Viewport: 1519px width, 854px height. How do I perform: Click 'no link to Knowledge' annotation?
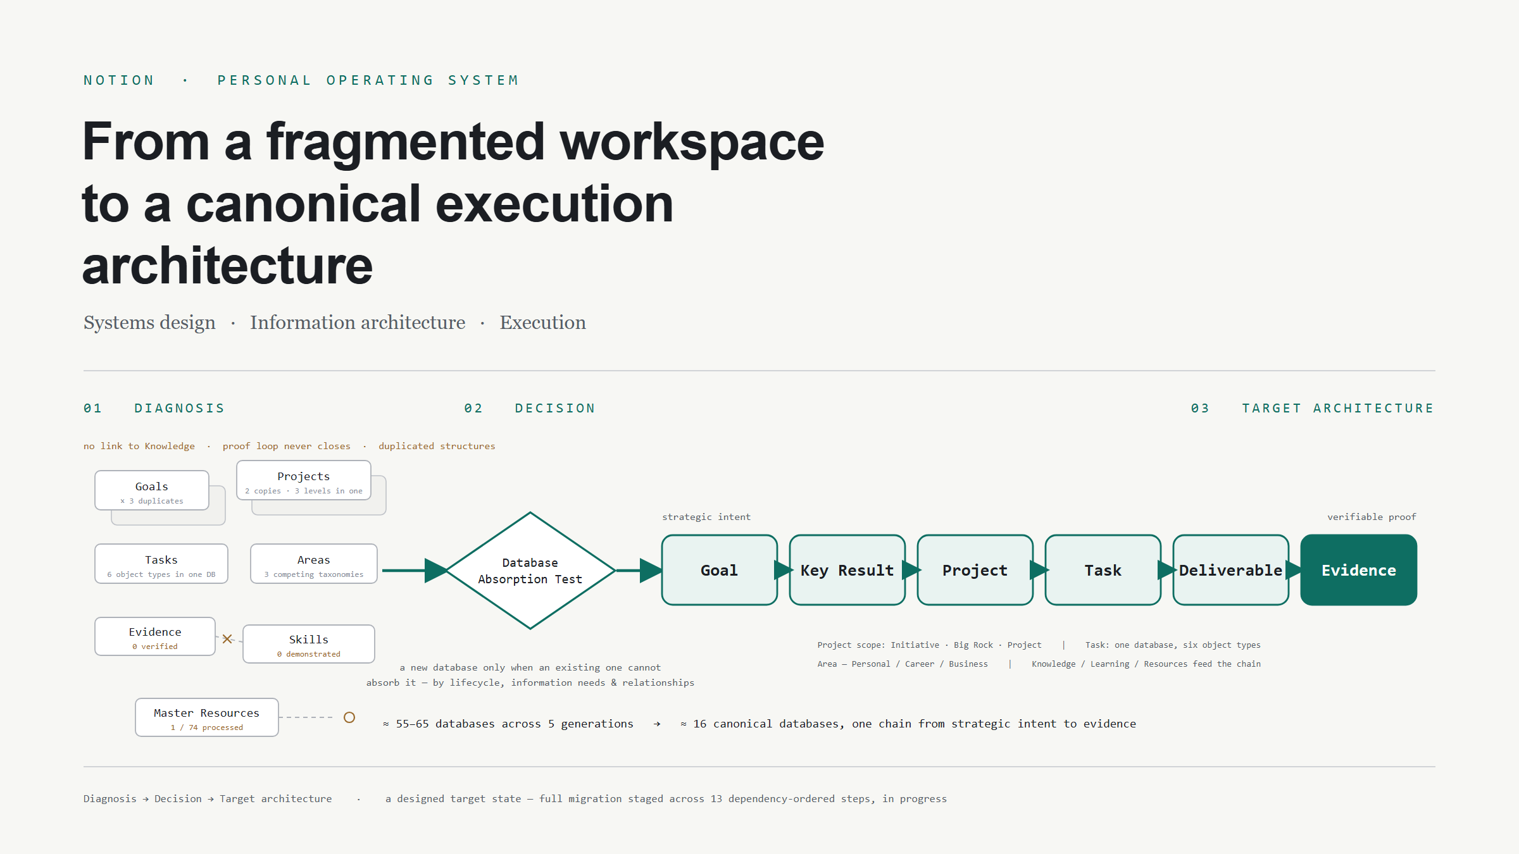pyautogui.click(x=139, y=446)
